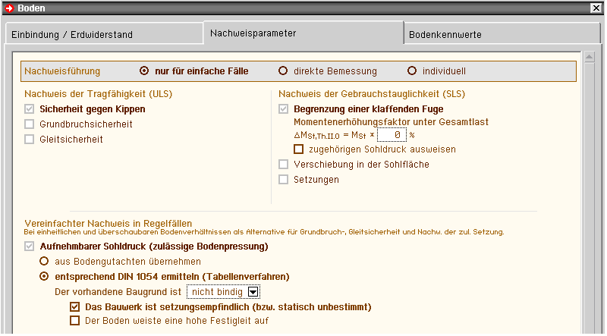Image resolution: width=607 pixels, height=336 pixels.
Task: Toggle 'Sicherheit gegen Kippen' checkbox
Action: (x=30, y=108)
